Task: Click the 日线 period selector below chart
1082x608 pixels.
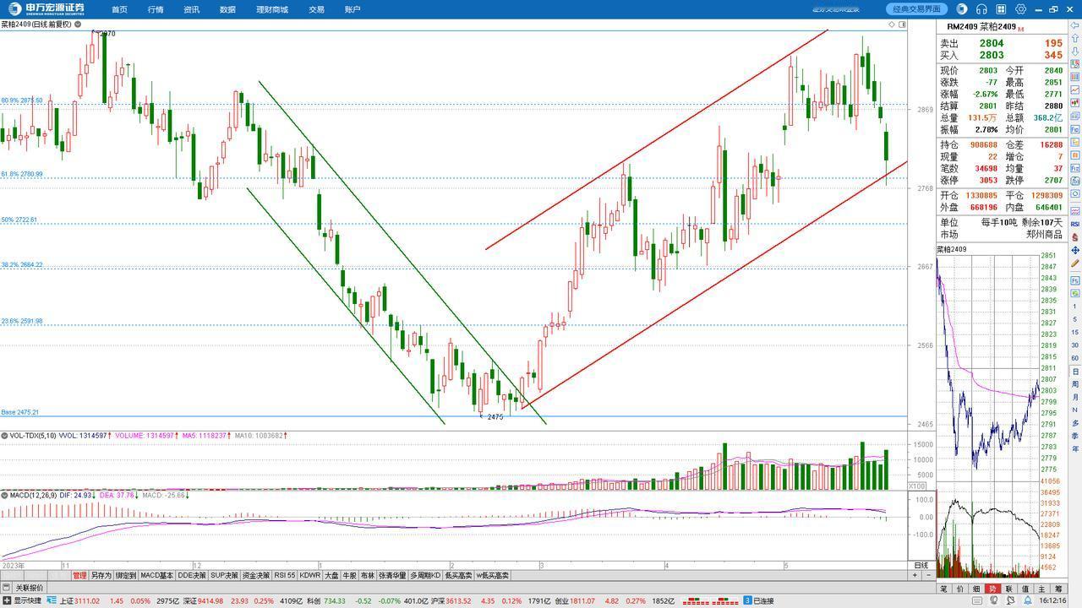Action: [x=921, y=565]
